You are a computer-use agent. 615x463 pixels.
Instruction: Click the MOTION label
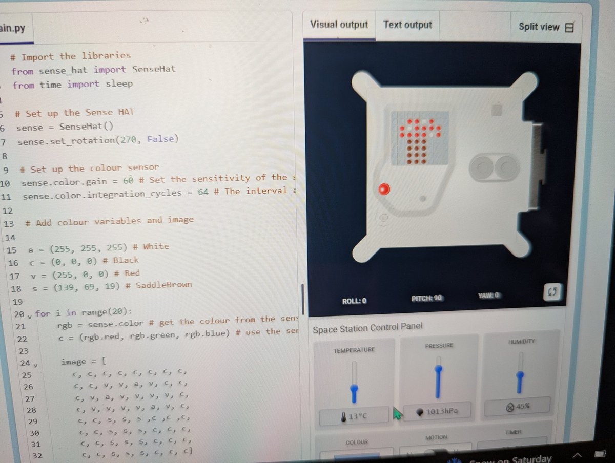(436, 437)
